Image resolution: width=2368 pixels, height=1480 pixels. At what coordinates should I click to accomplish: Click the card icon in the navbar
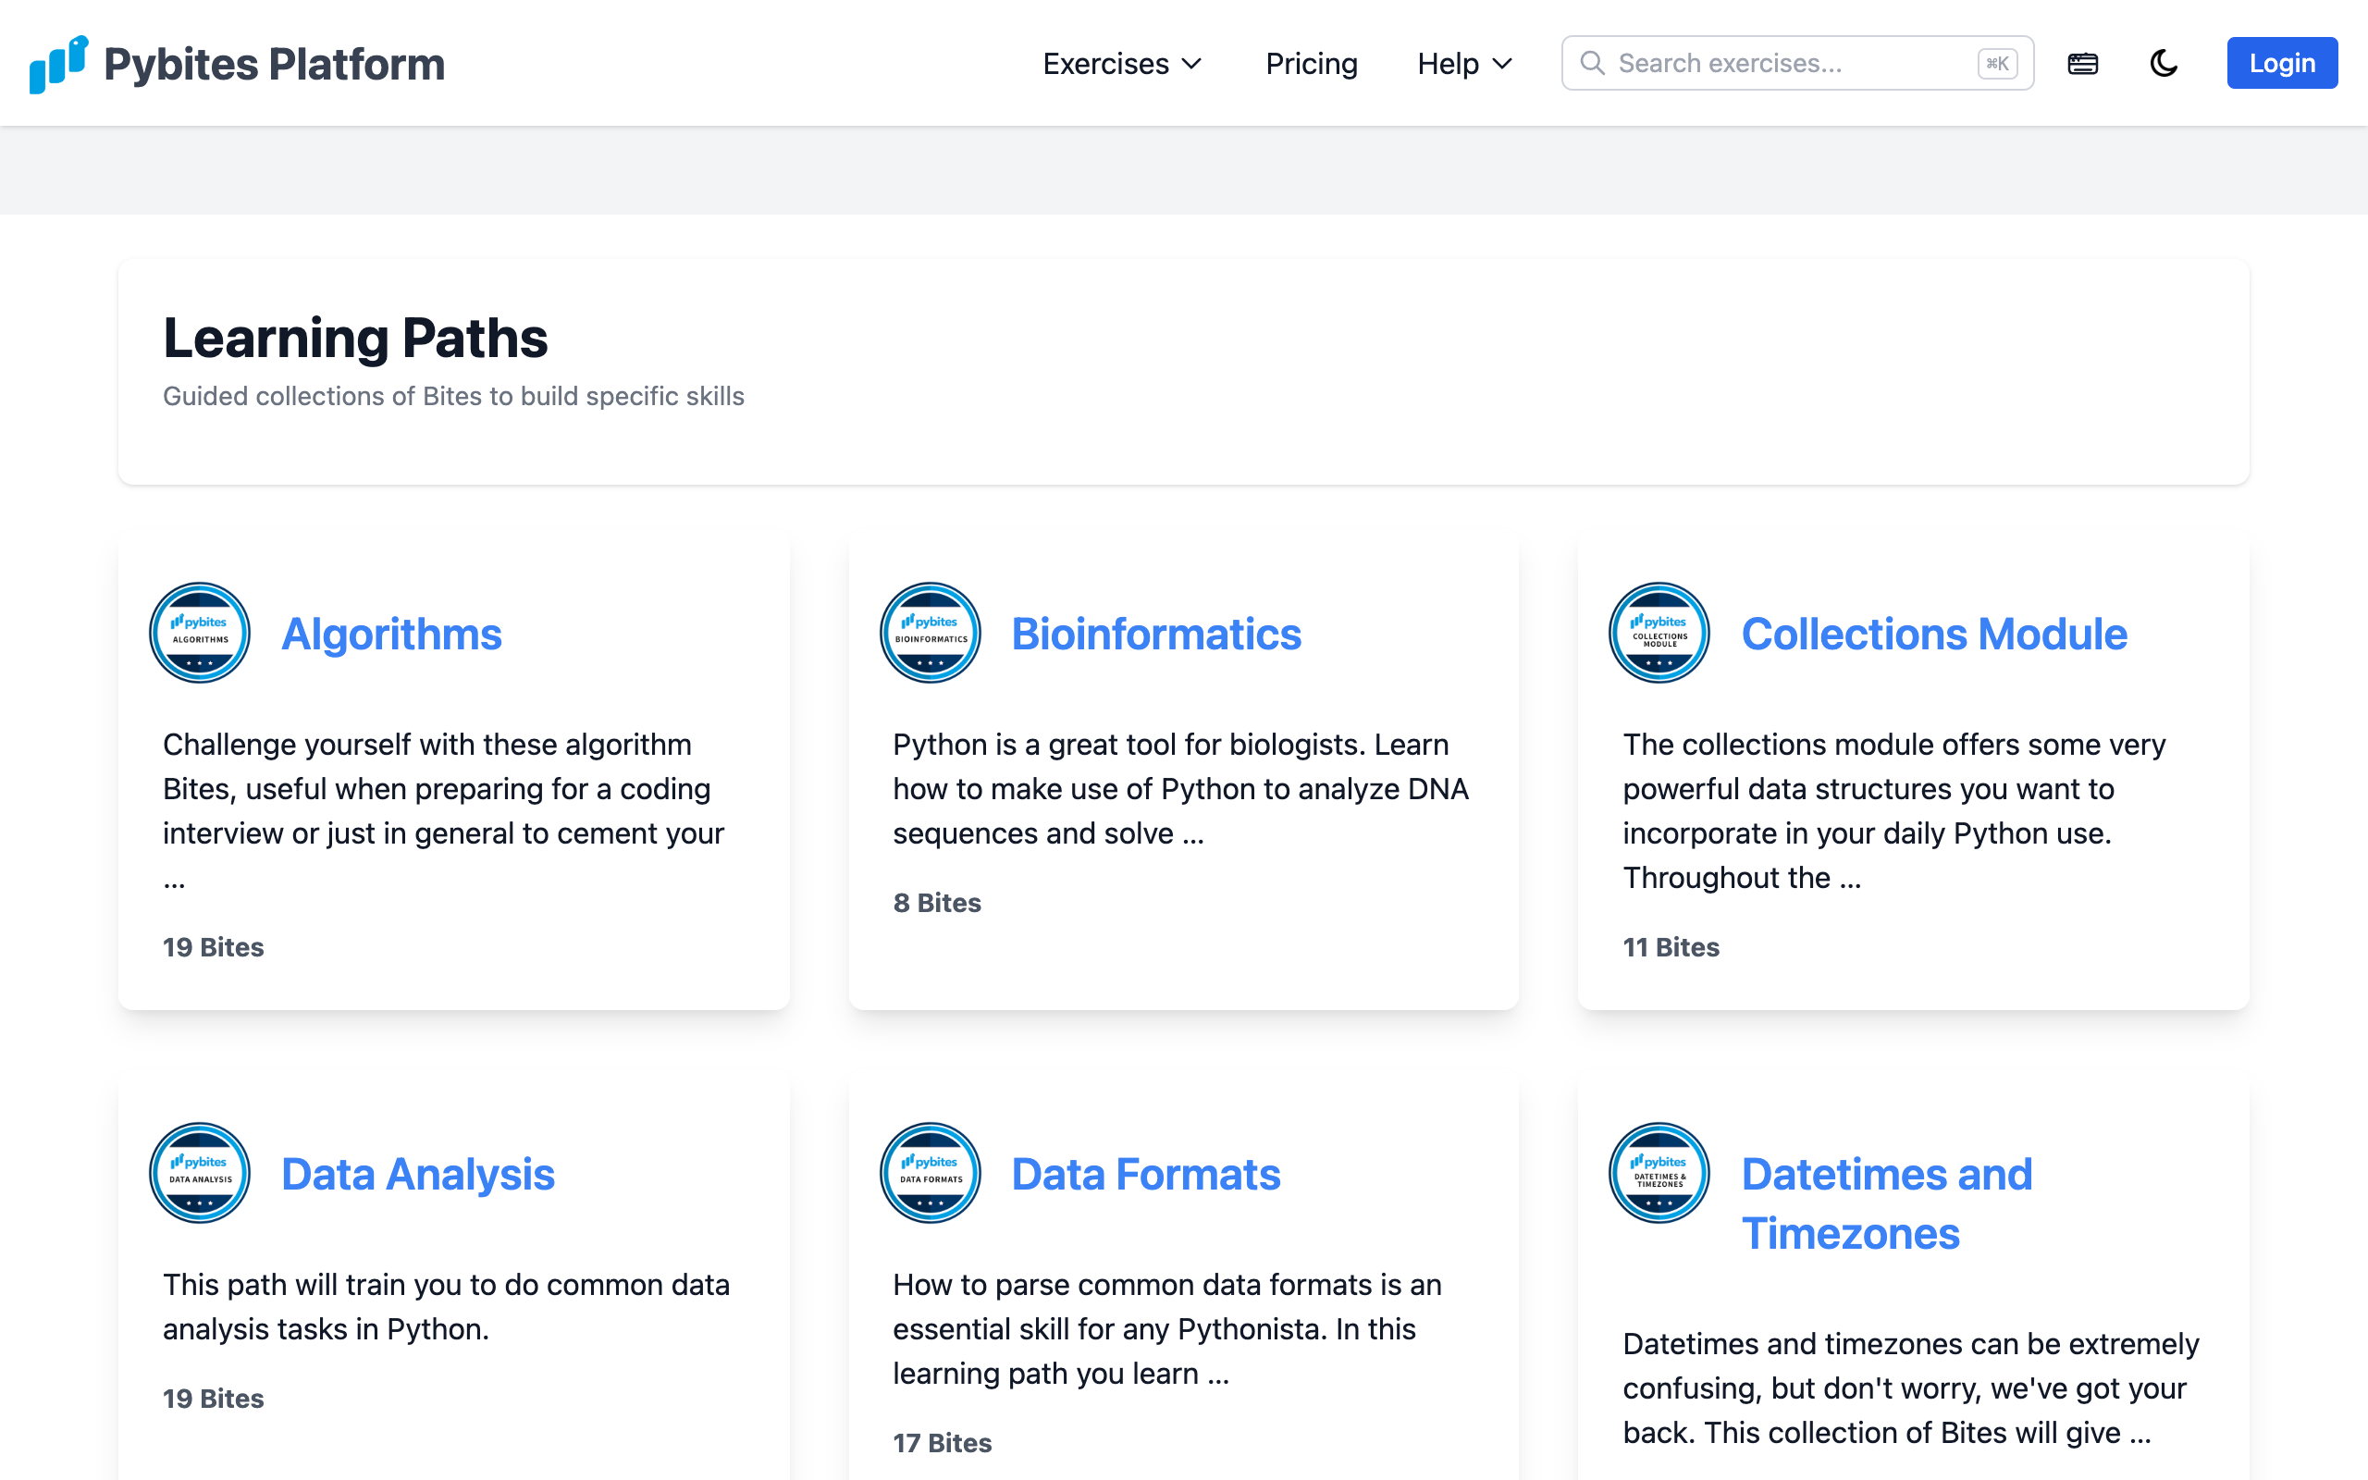[2083, 63]
